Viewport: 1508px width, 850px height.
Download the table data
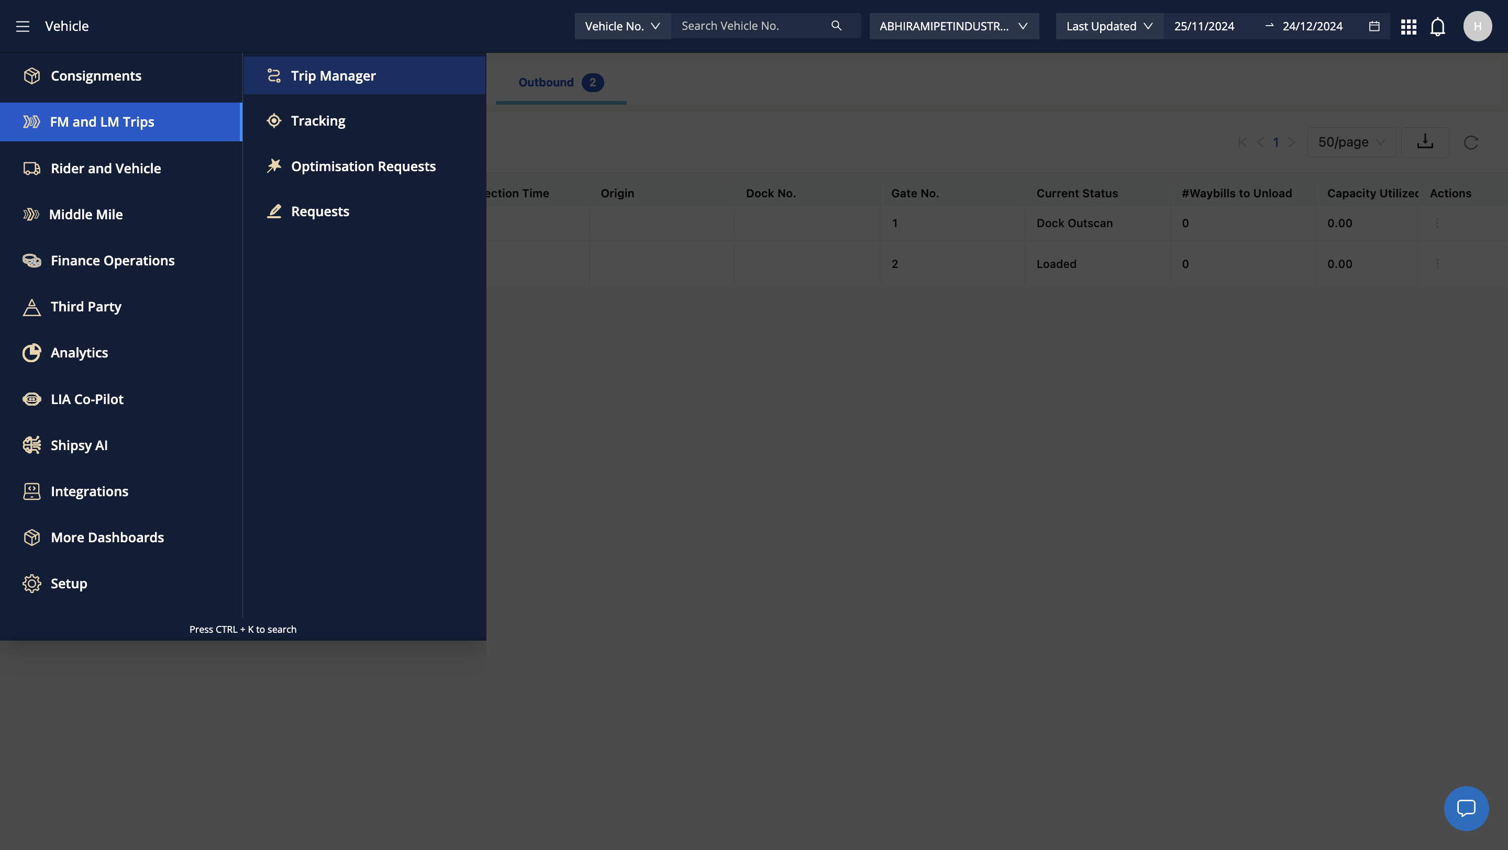click(1425, 141)
